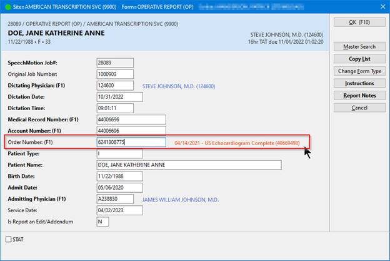390x261 pixels.
Task: Enable the STAT checkbox
Action: pos(9,239)
